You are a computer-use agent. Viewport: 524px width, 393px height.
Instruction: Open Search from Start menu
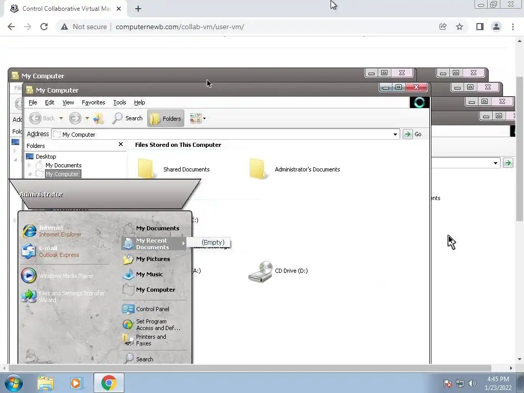[x=138, y=359]
